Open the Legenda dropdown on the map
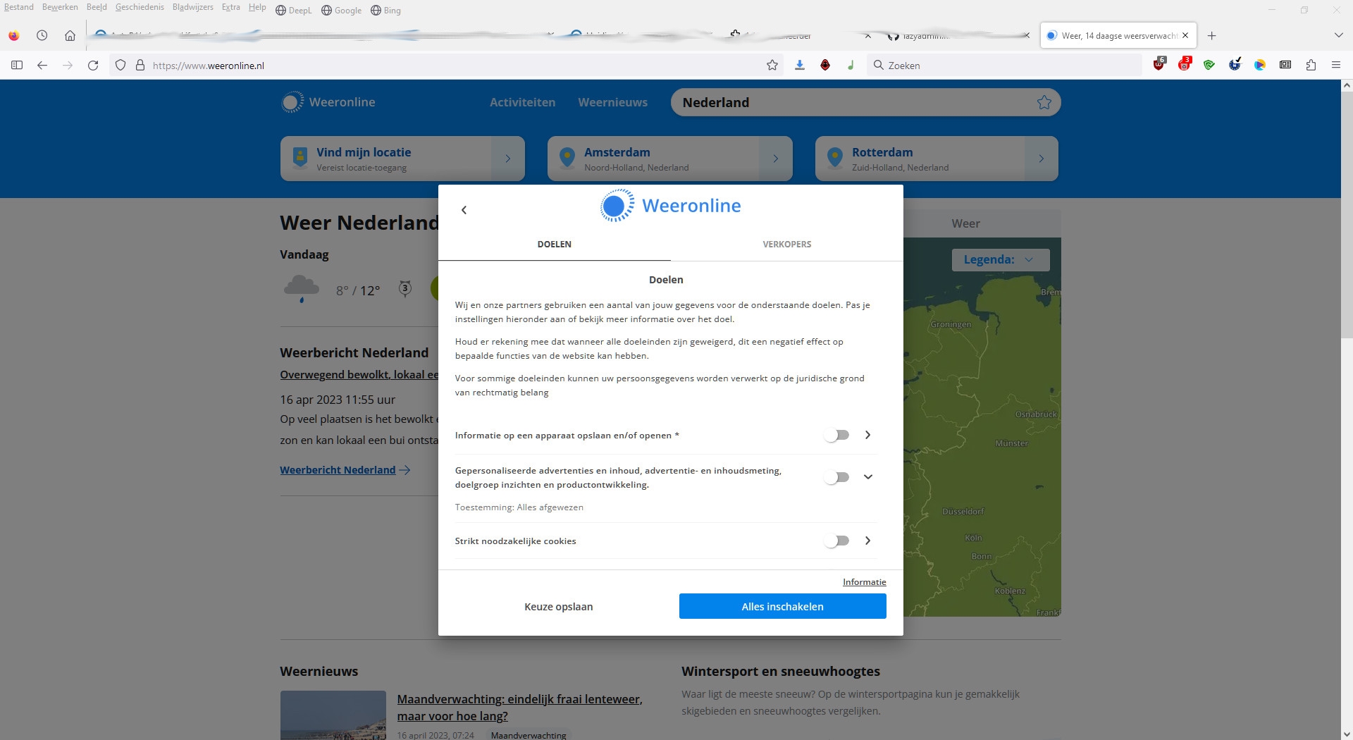Viewport: 1353px width, 740px height. [1001, 259]
